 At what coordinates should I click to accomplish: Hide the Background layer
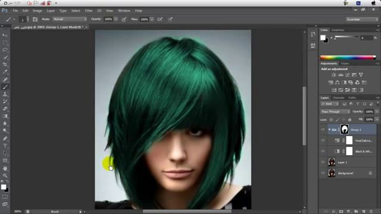pos(323,173)
